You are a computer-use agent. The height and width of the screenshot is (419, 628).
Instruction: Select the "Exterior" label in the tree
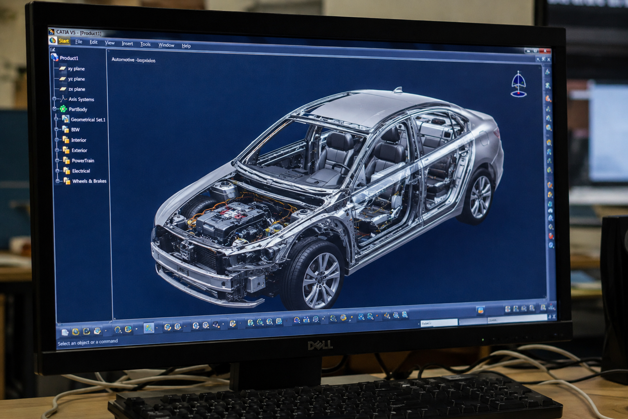[79, 150]
